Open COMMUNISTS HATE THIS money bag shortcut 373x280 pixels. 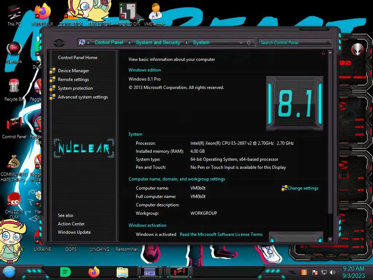coord(14,168)
